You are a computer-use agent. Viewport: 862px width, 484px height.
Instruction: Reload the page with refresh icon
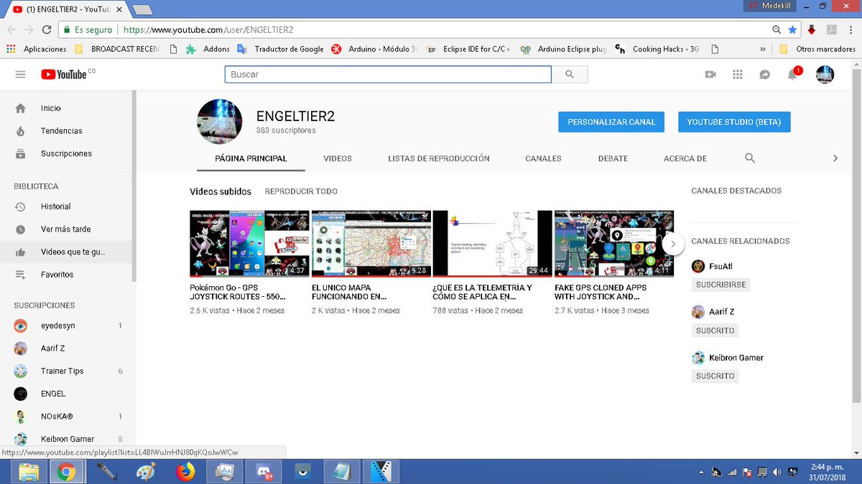point(47,30)
